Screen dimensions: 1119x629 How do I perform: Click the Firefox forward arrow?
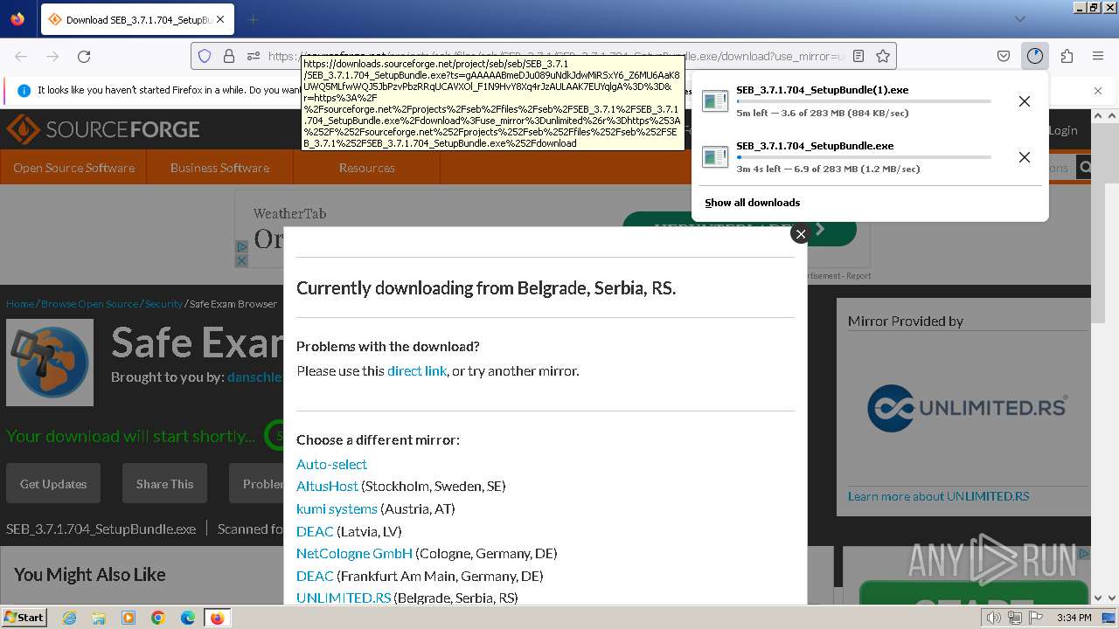tap(52, 56)
